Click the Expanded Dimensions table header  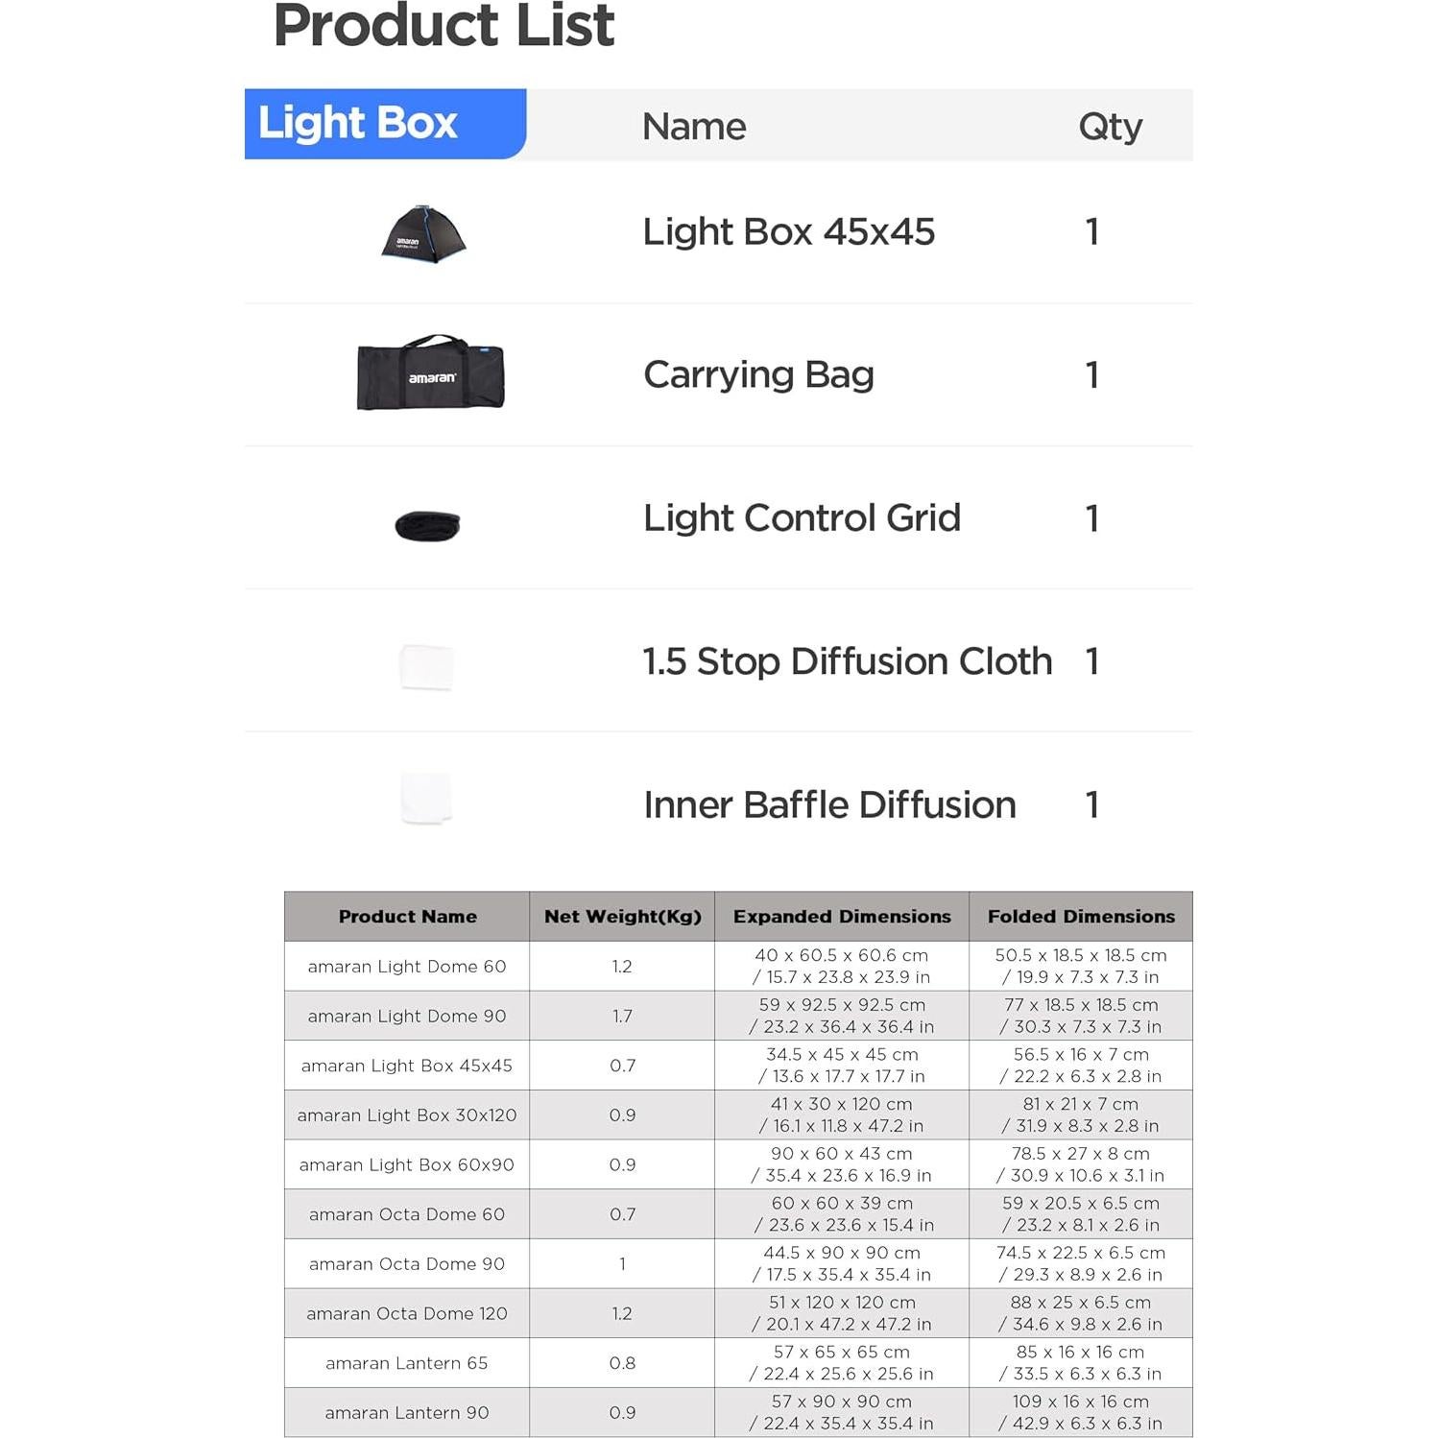[x=842, y=916]
